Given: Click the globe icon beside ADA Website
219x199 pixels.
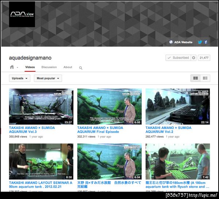Looking at the screenshot, I should tap(171, 42).
